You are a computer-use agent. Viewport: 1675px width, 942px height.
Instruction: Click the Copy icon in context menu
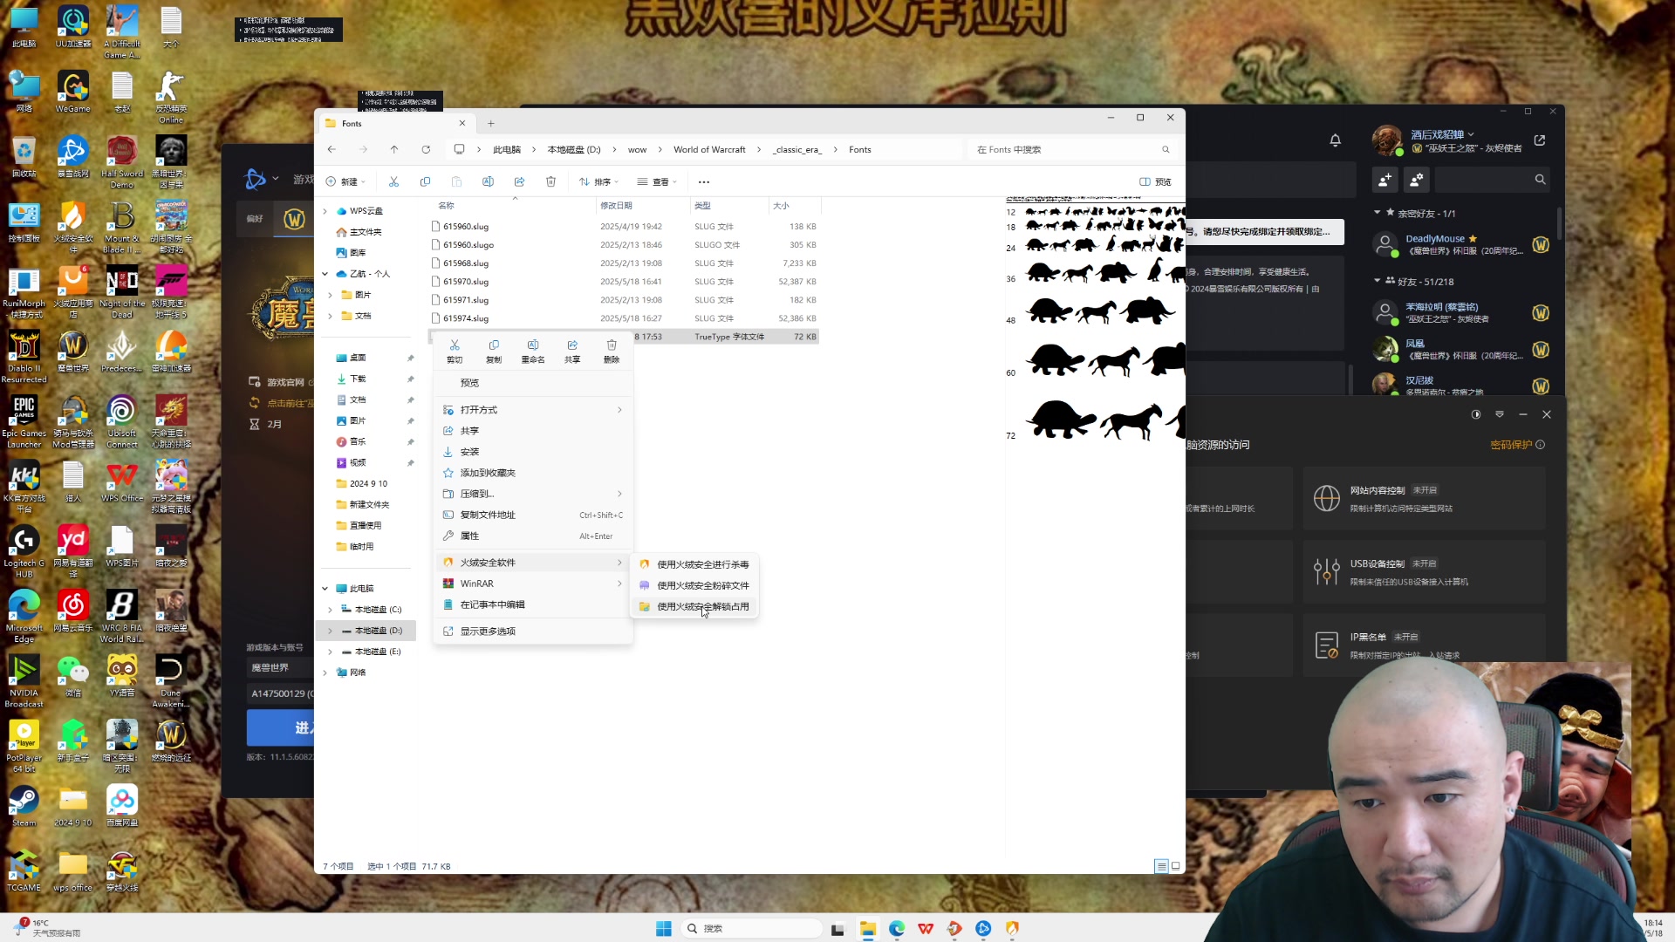click(x=494, y=345)
